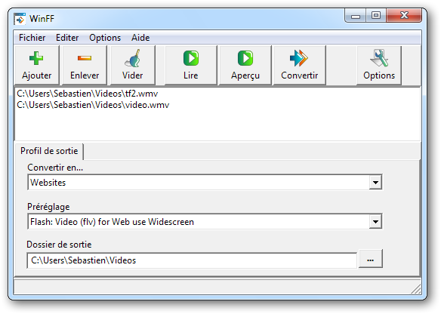Open the Options wrench toolbar icon
441x314 pixels.
[379, 58]
